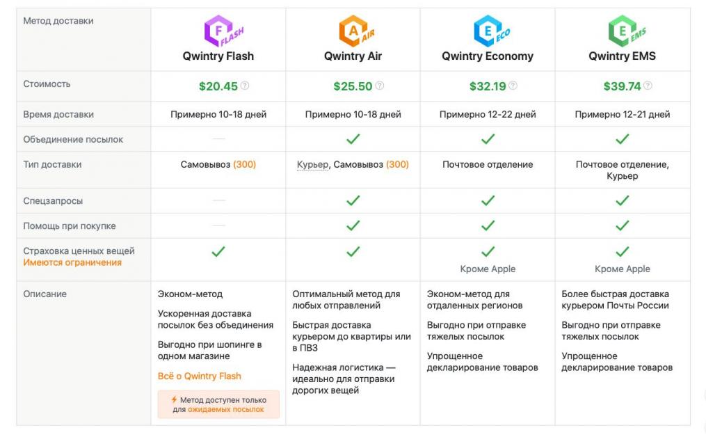
Task: Click the dotted 'Курьер' link under Qwintry Air
Action: 312,164
